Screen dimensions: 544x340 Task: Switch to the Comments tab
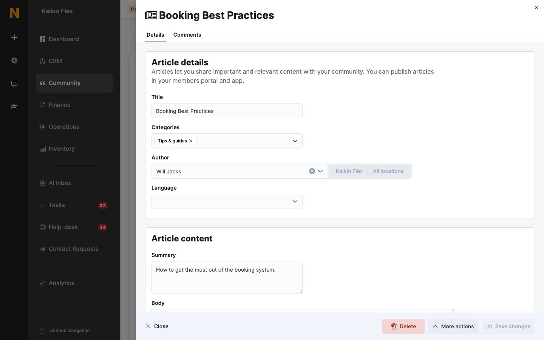point(187,35)
